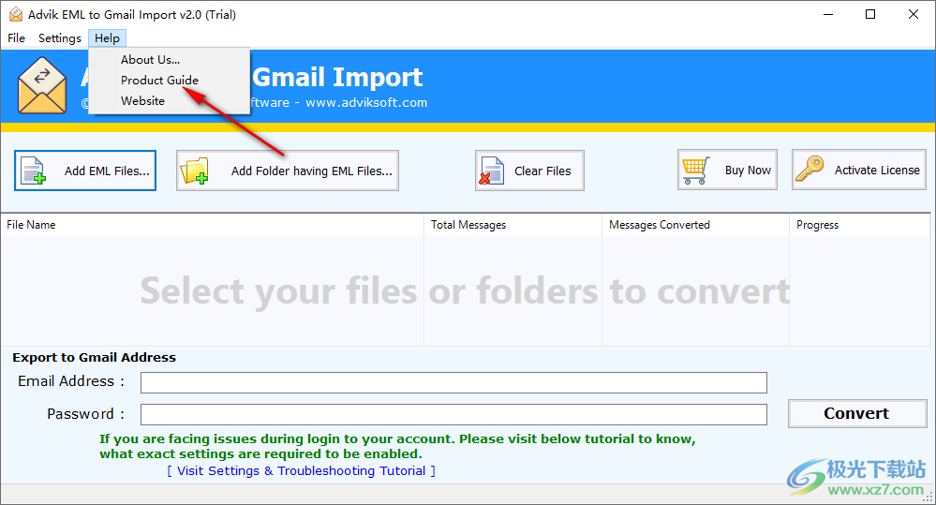Screen dimensions: 936x505
Task: Click the Activate License button label
Action: (877, 171)
